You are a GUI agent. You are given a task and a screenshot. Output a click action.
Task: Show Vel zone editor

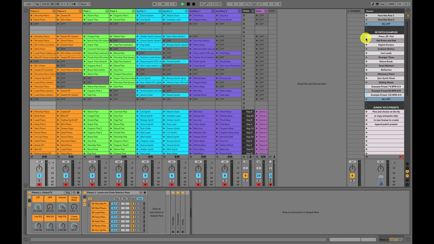(124, 198)
